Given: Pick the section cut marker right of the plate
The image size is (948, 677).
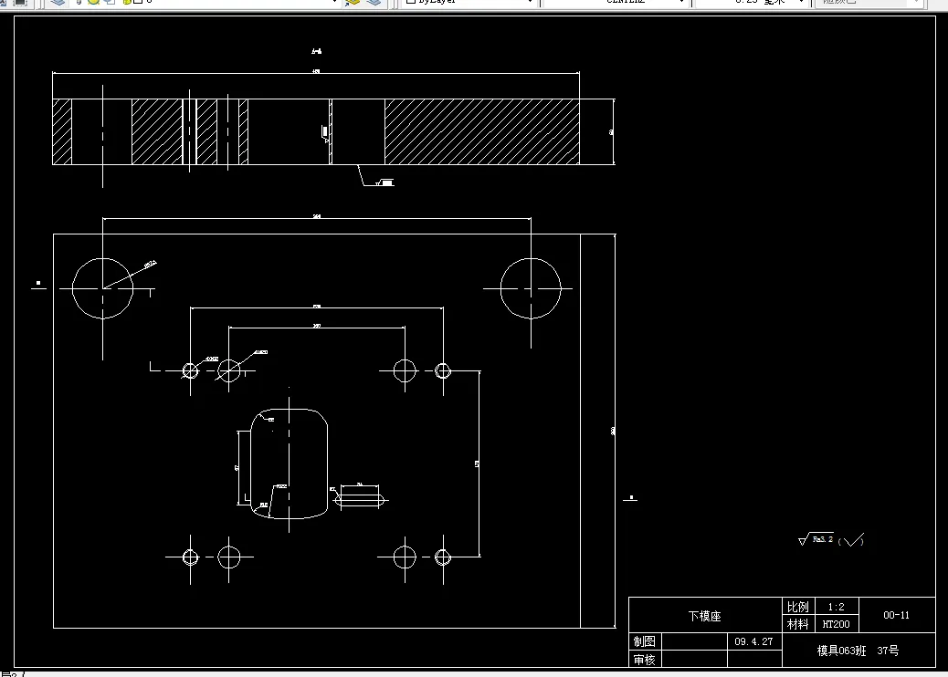Looking at the screenshot, I should click(630, 499).
